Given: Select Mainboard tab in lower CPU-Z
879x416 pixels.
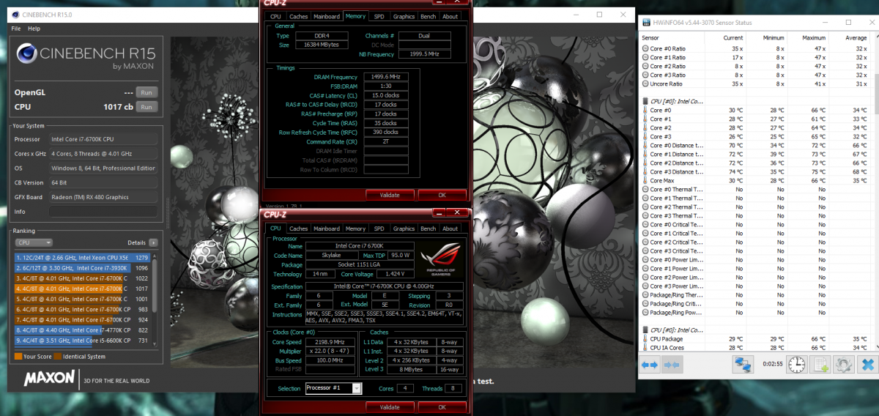Looking at the screenshot, I should [x=327, y=229].
